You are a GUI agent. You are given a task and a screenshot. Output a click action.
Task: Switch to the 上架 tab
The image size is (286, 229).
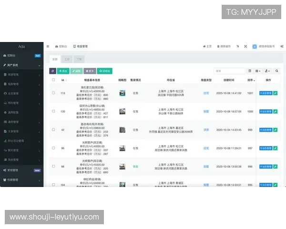click(x=67, y=59)
